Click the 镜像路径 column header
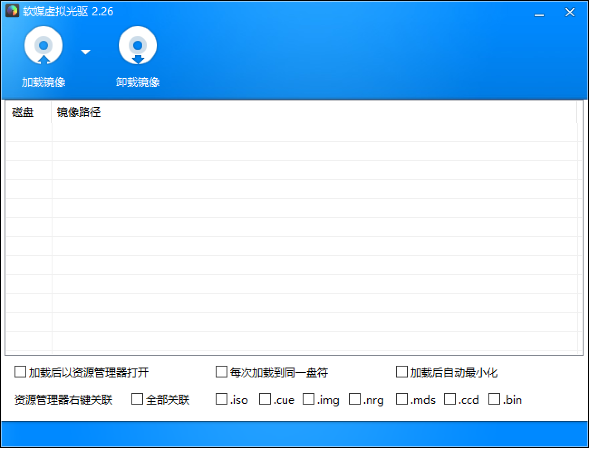The width and height of the screenshot is (589, 449). pyautogui.click(x=80, y=112)
